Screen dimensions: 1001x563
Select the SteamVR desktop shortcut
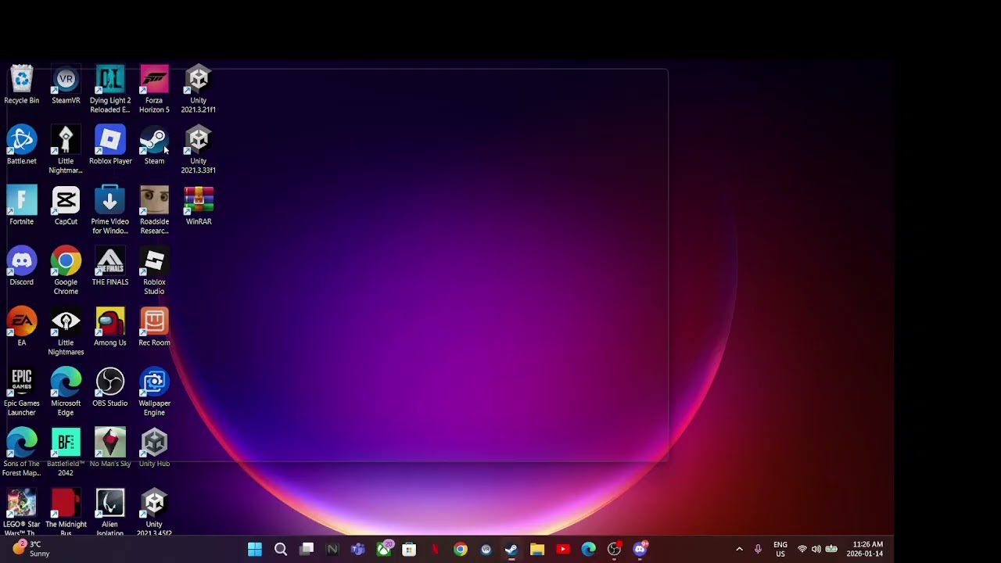66,85
